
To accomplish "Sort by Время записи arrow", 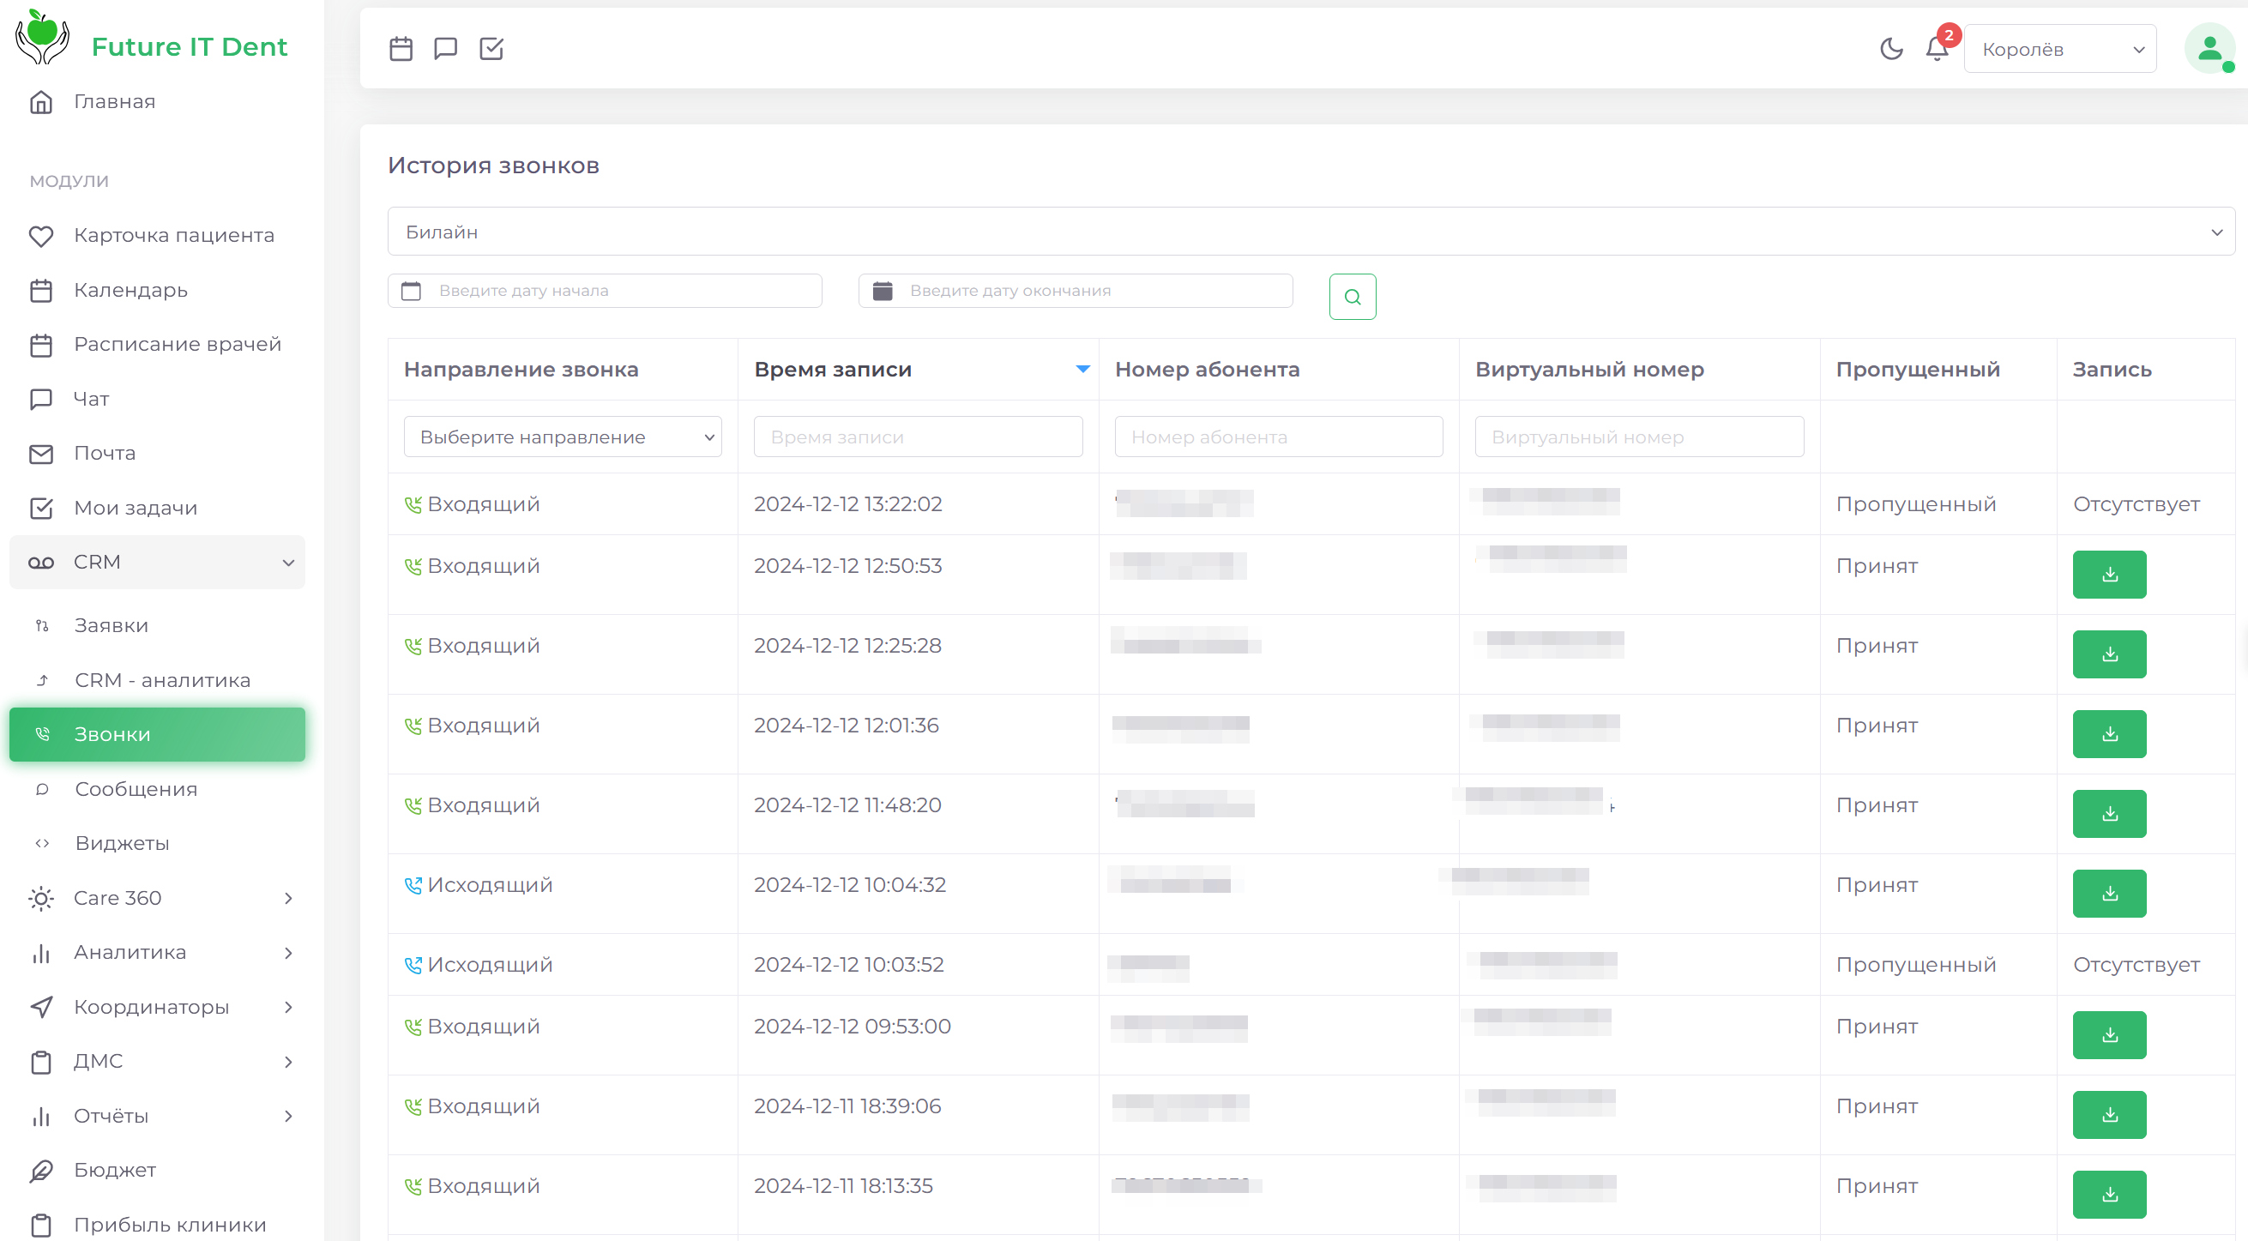I will point(1083,369).
